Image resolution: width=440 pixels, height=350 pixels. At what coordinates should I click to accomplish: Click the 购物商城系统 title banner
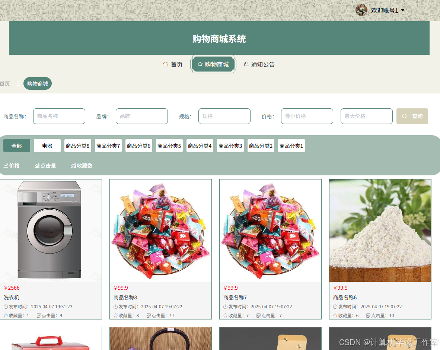point(219,38)
